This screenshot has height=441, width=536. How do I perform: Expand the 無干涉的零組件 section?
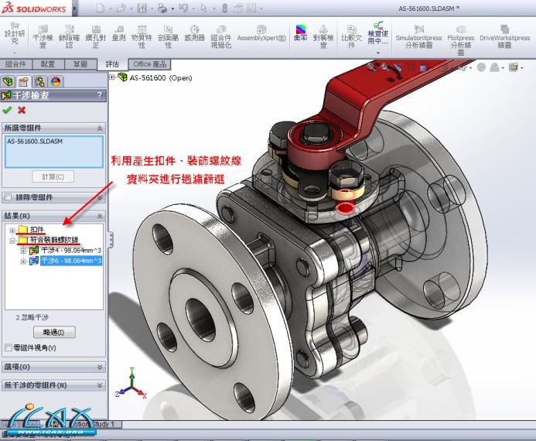100,385
